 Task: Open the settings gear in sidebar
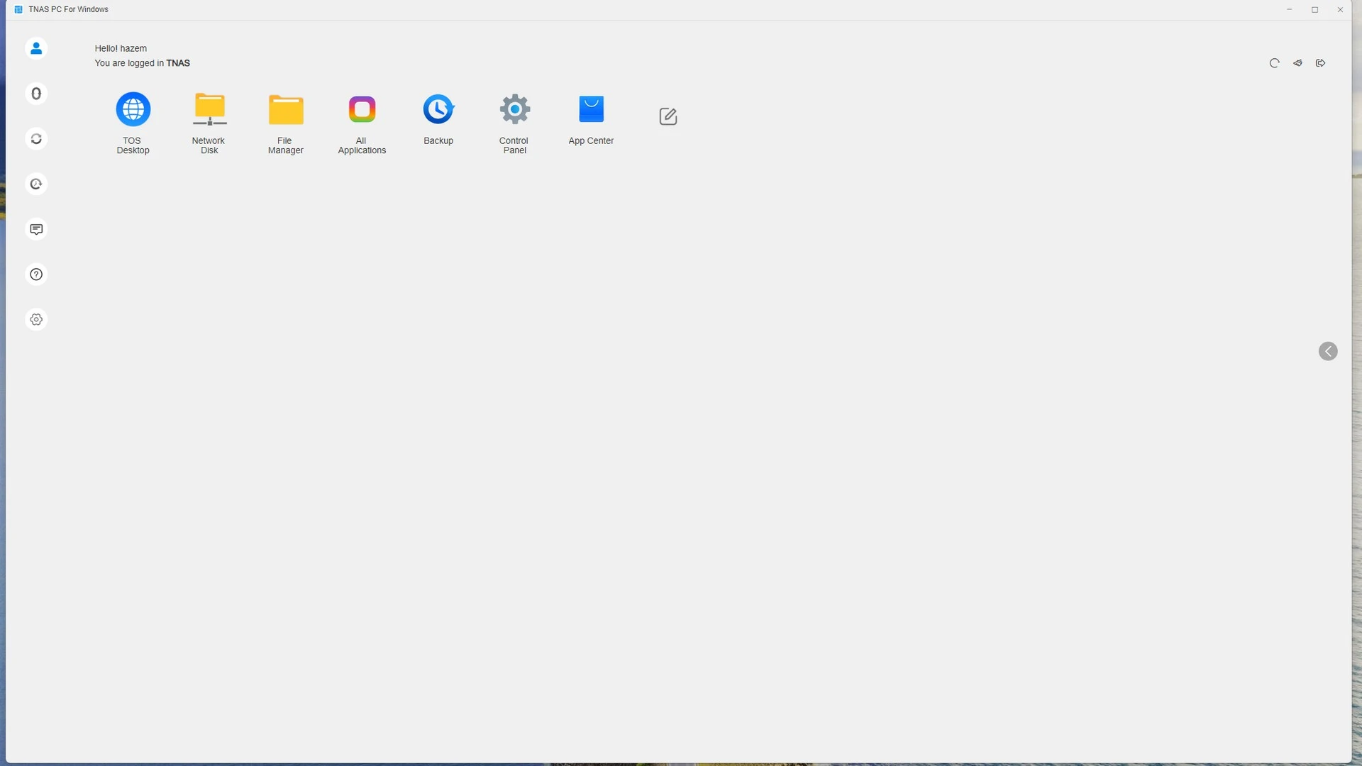coord(36,320)
